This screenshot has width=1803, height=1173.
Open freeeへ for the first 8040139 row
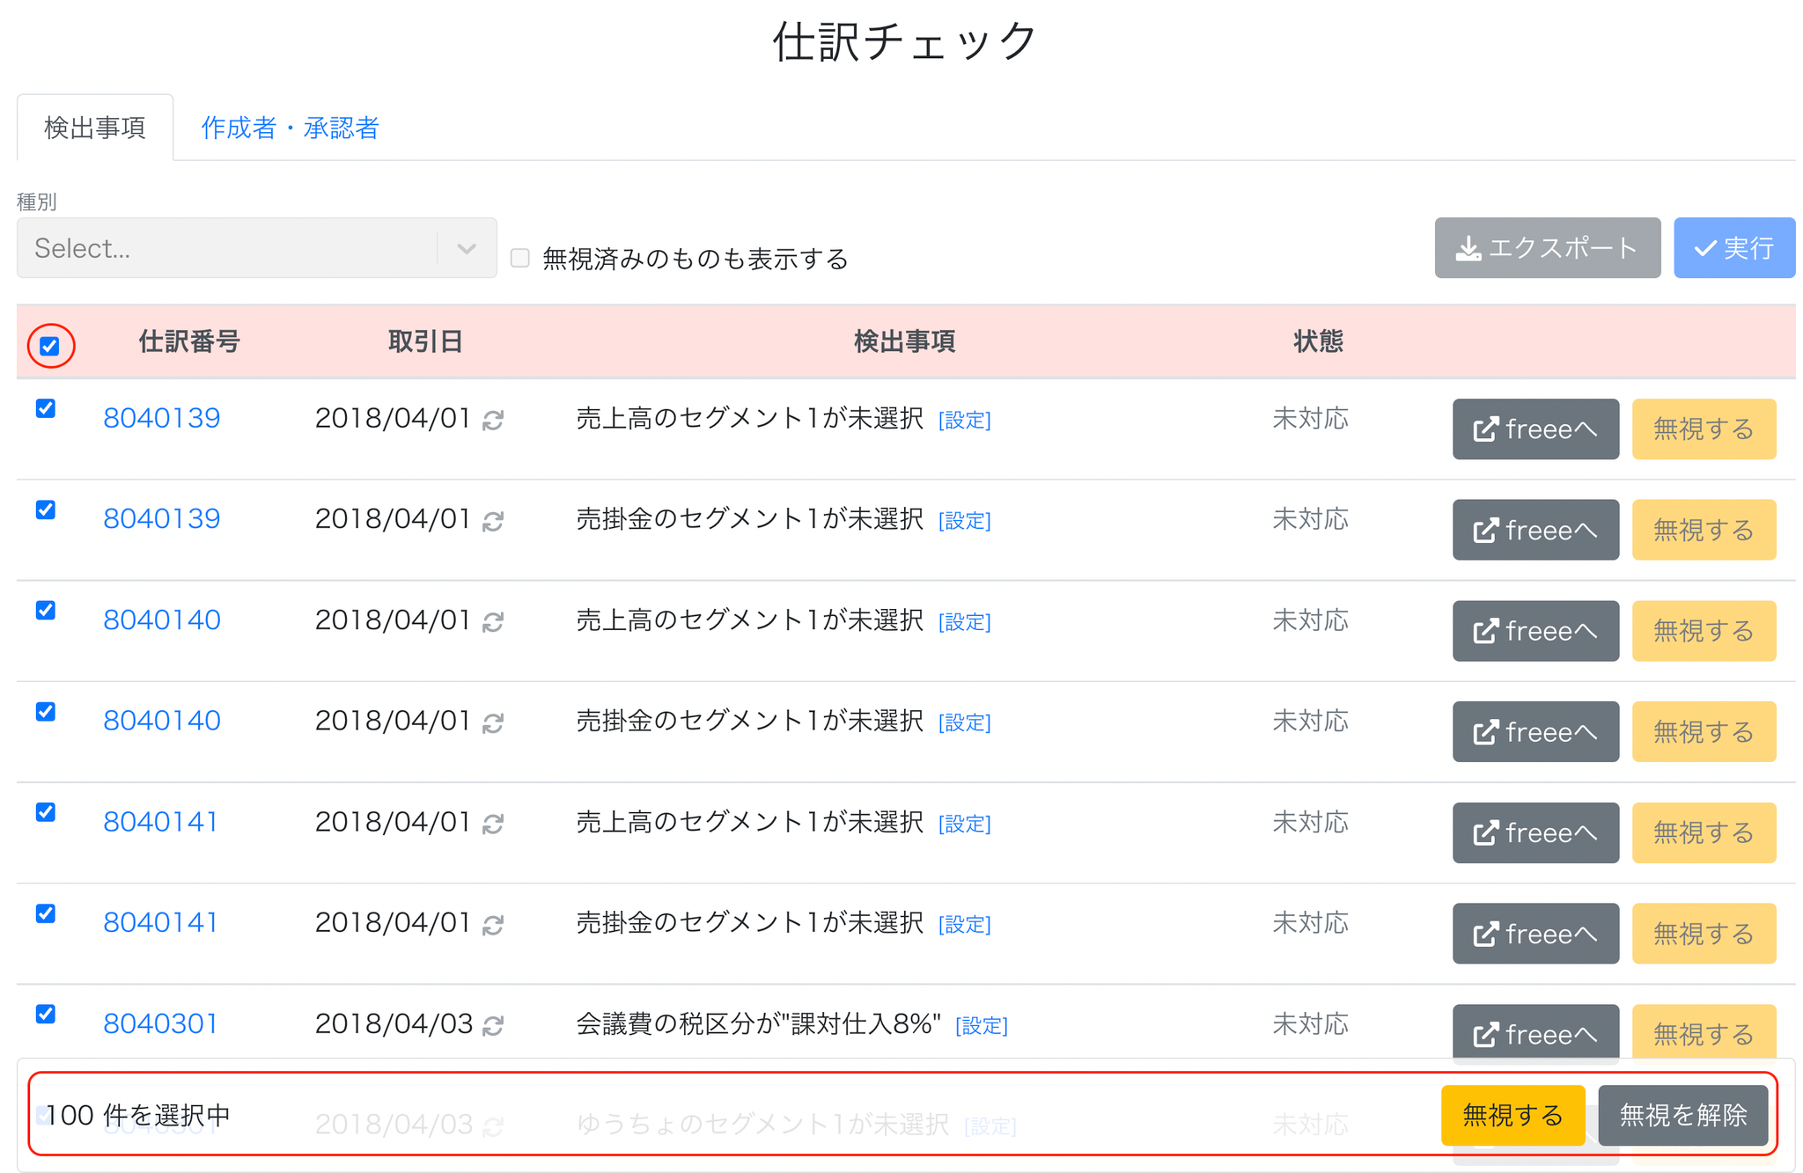click(1534, 429)
